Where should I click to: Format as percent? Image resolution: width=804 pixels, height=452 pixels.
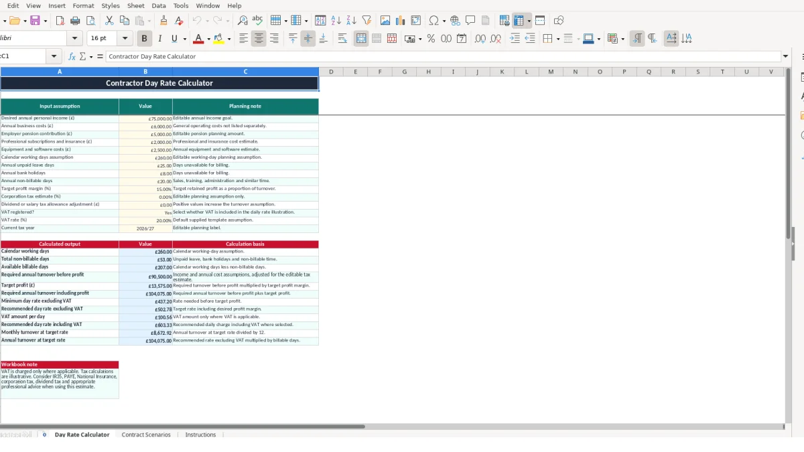pos(431,39)
